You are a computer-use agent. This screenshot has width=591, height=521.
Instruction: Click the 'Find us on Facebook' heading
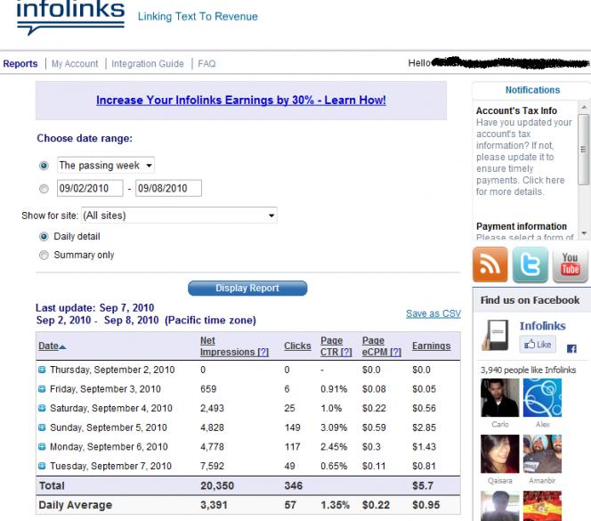[530, 300]
